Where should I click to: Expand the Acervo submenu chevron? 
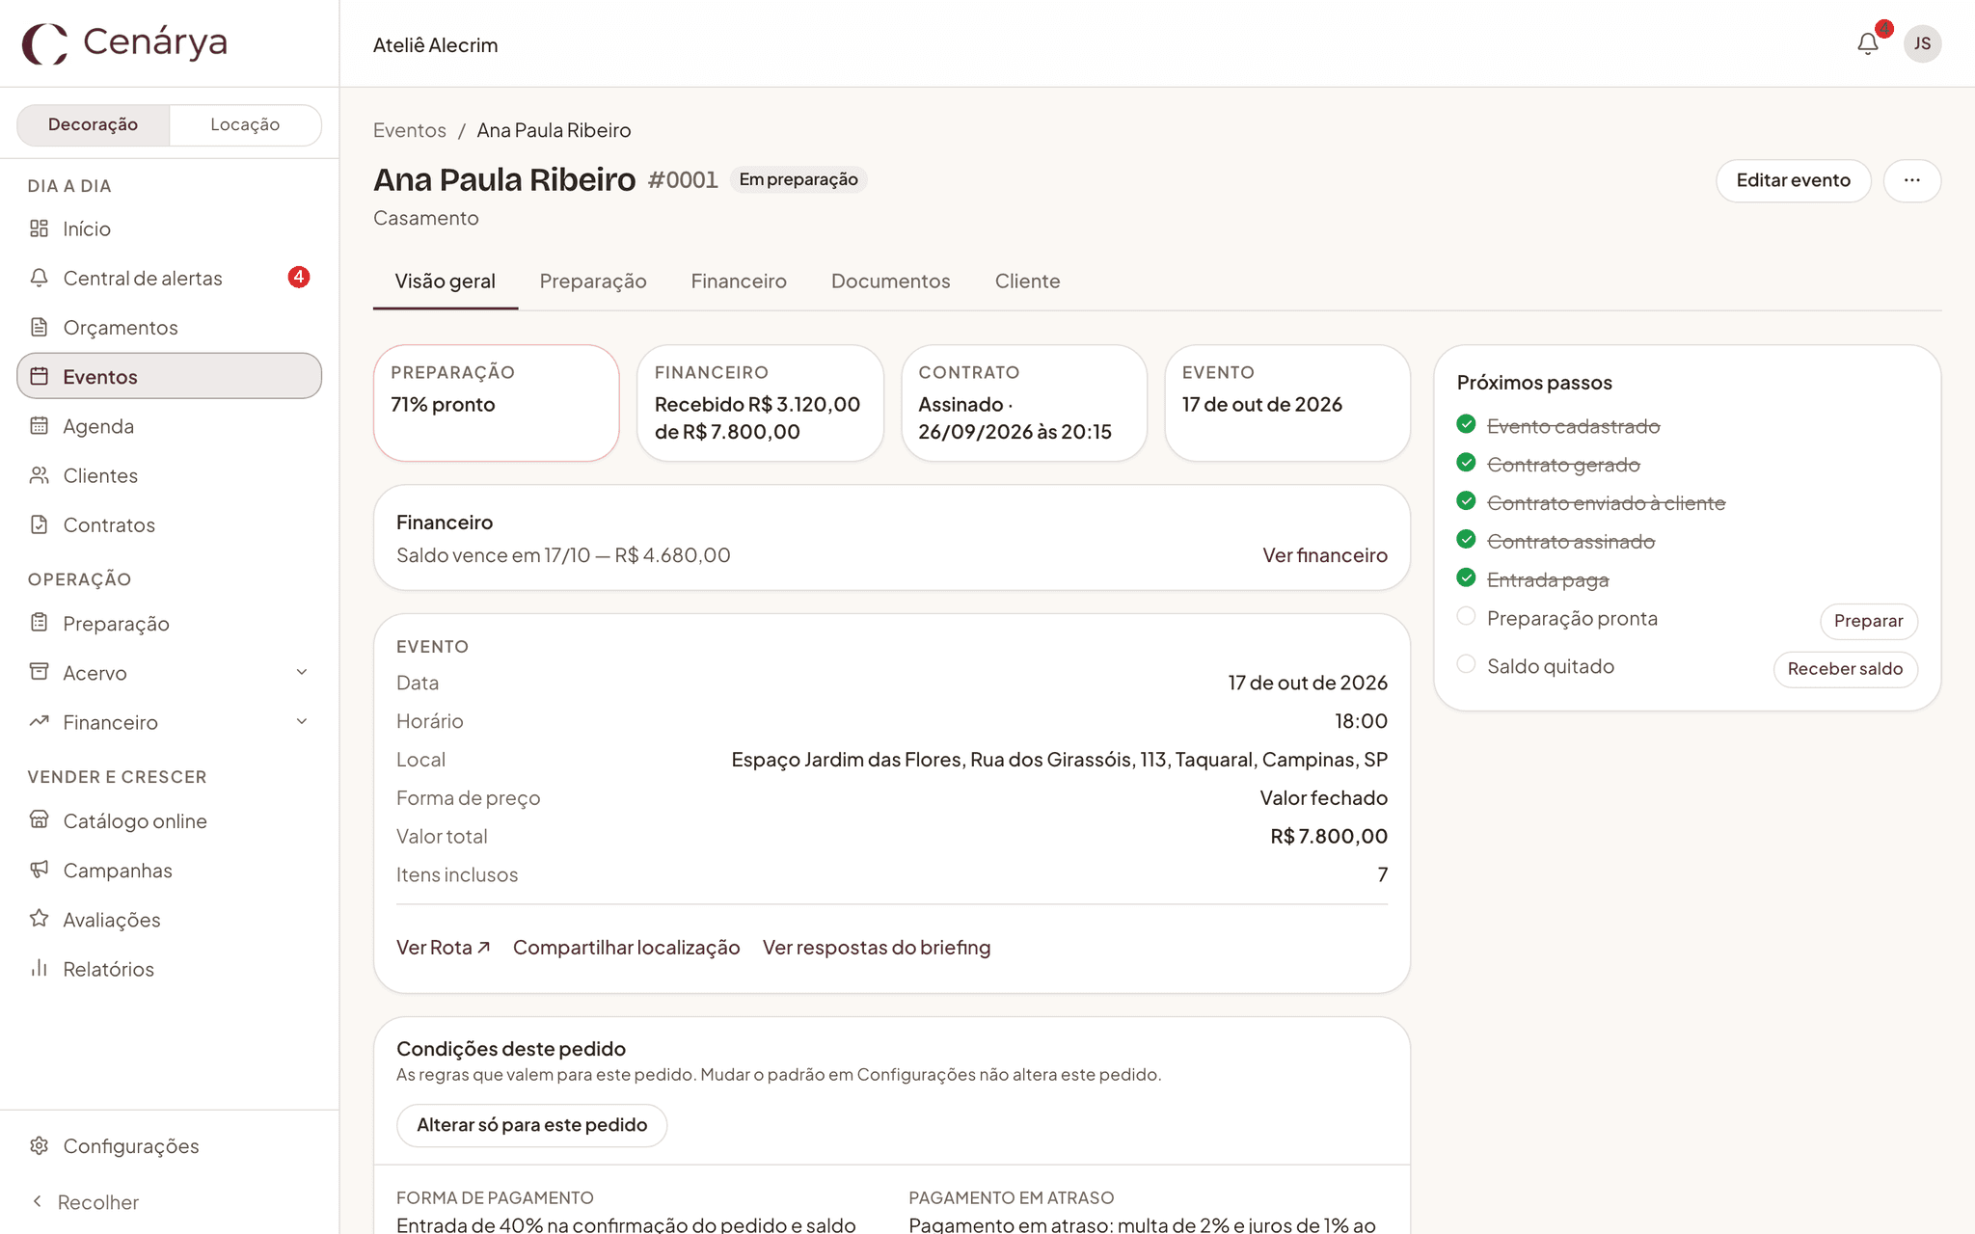point(302,672)
